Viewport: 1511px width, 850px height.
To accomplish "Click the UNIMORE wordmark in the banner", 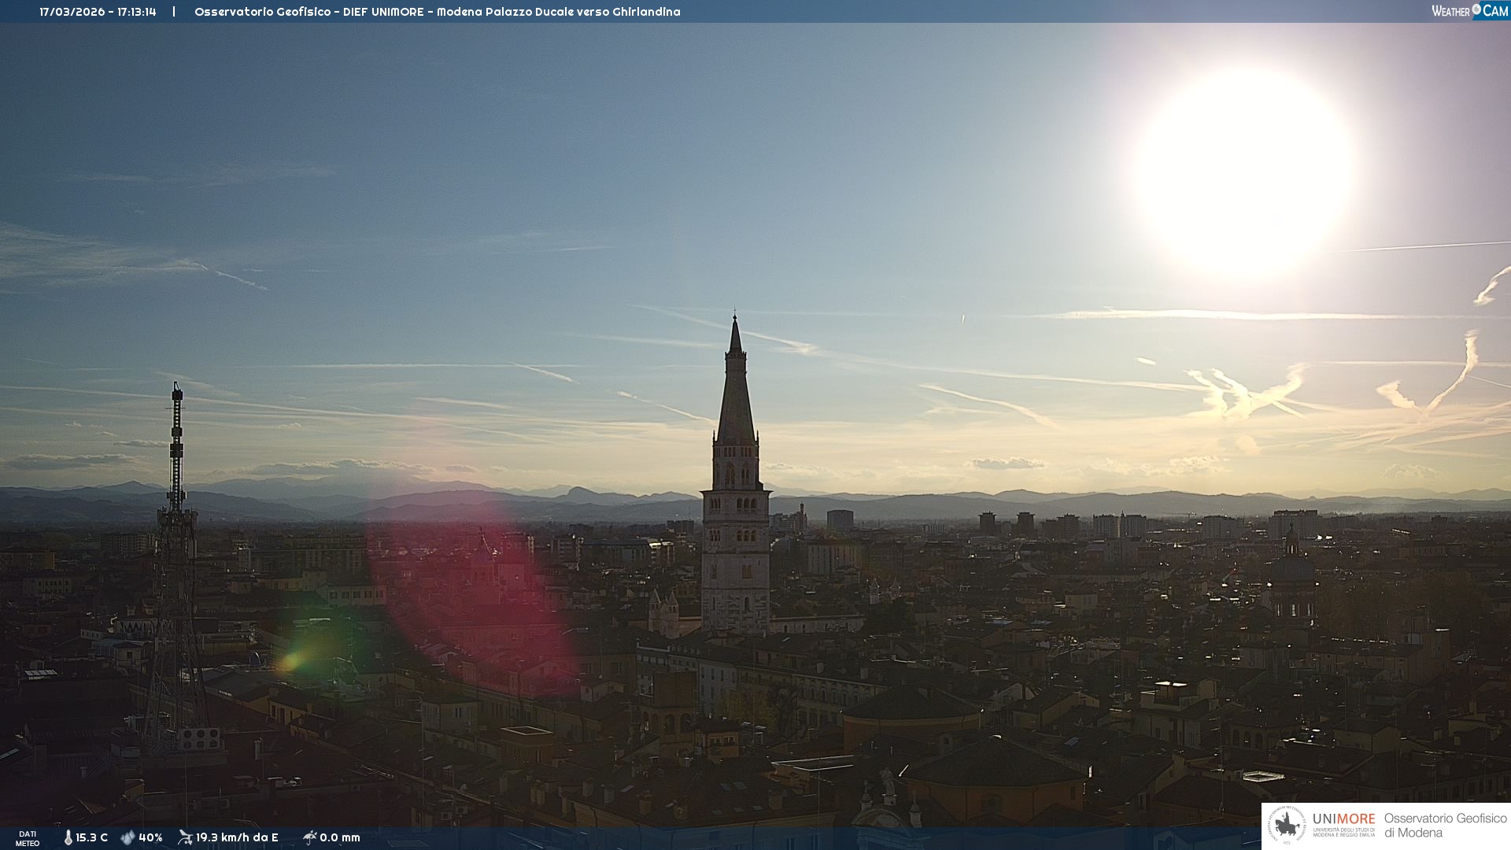I will (1343, 819).
